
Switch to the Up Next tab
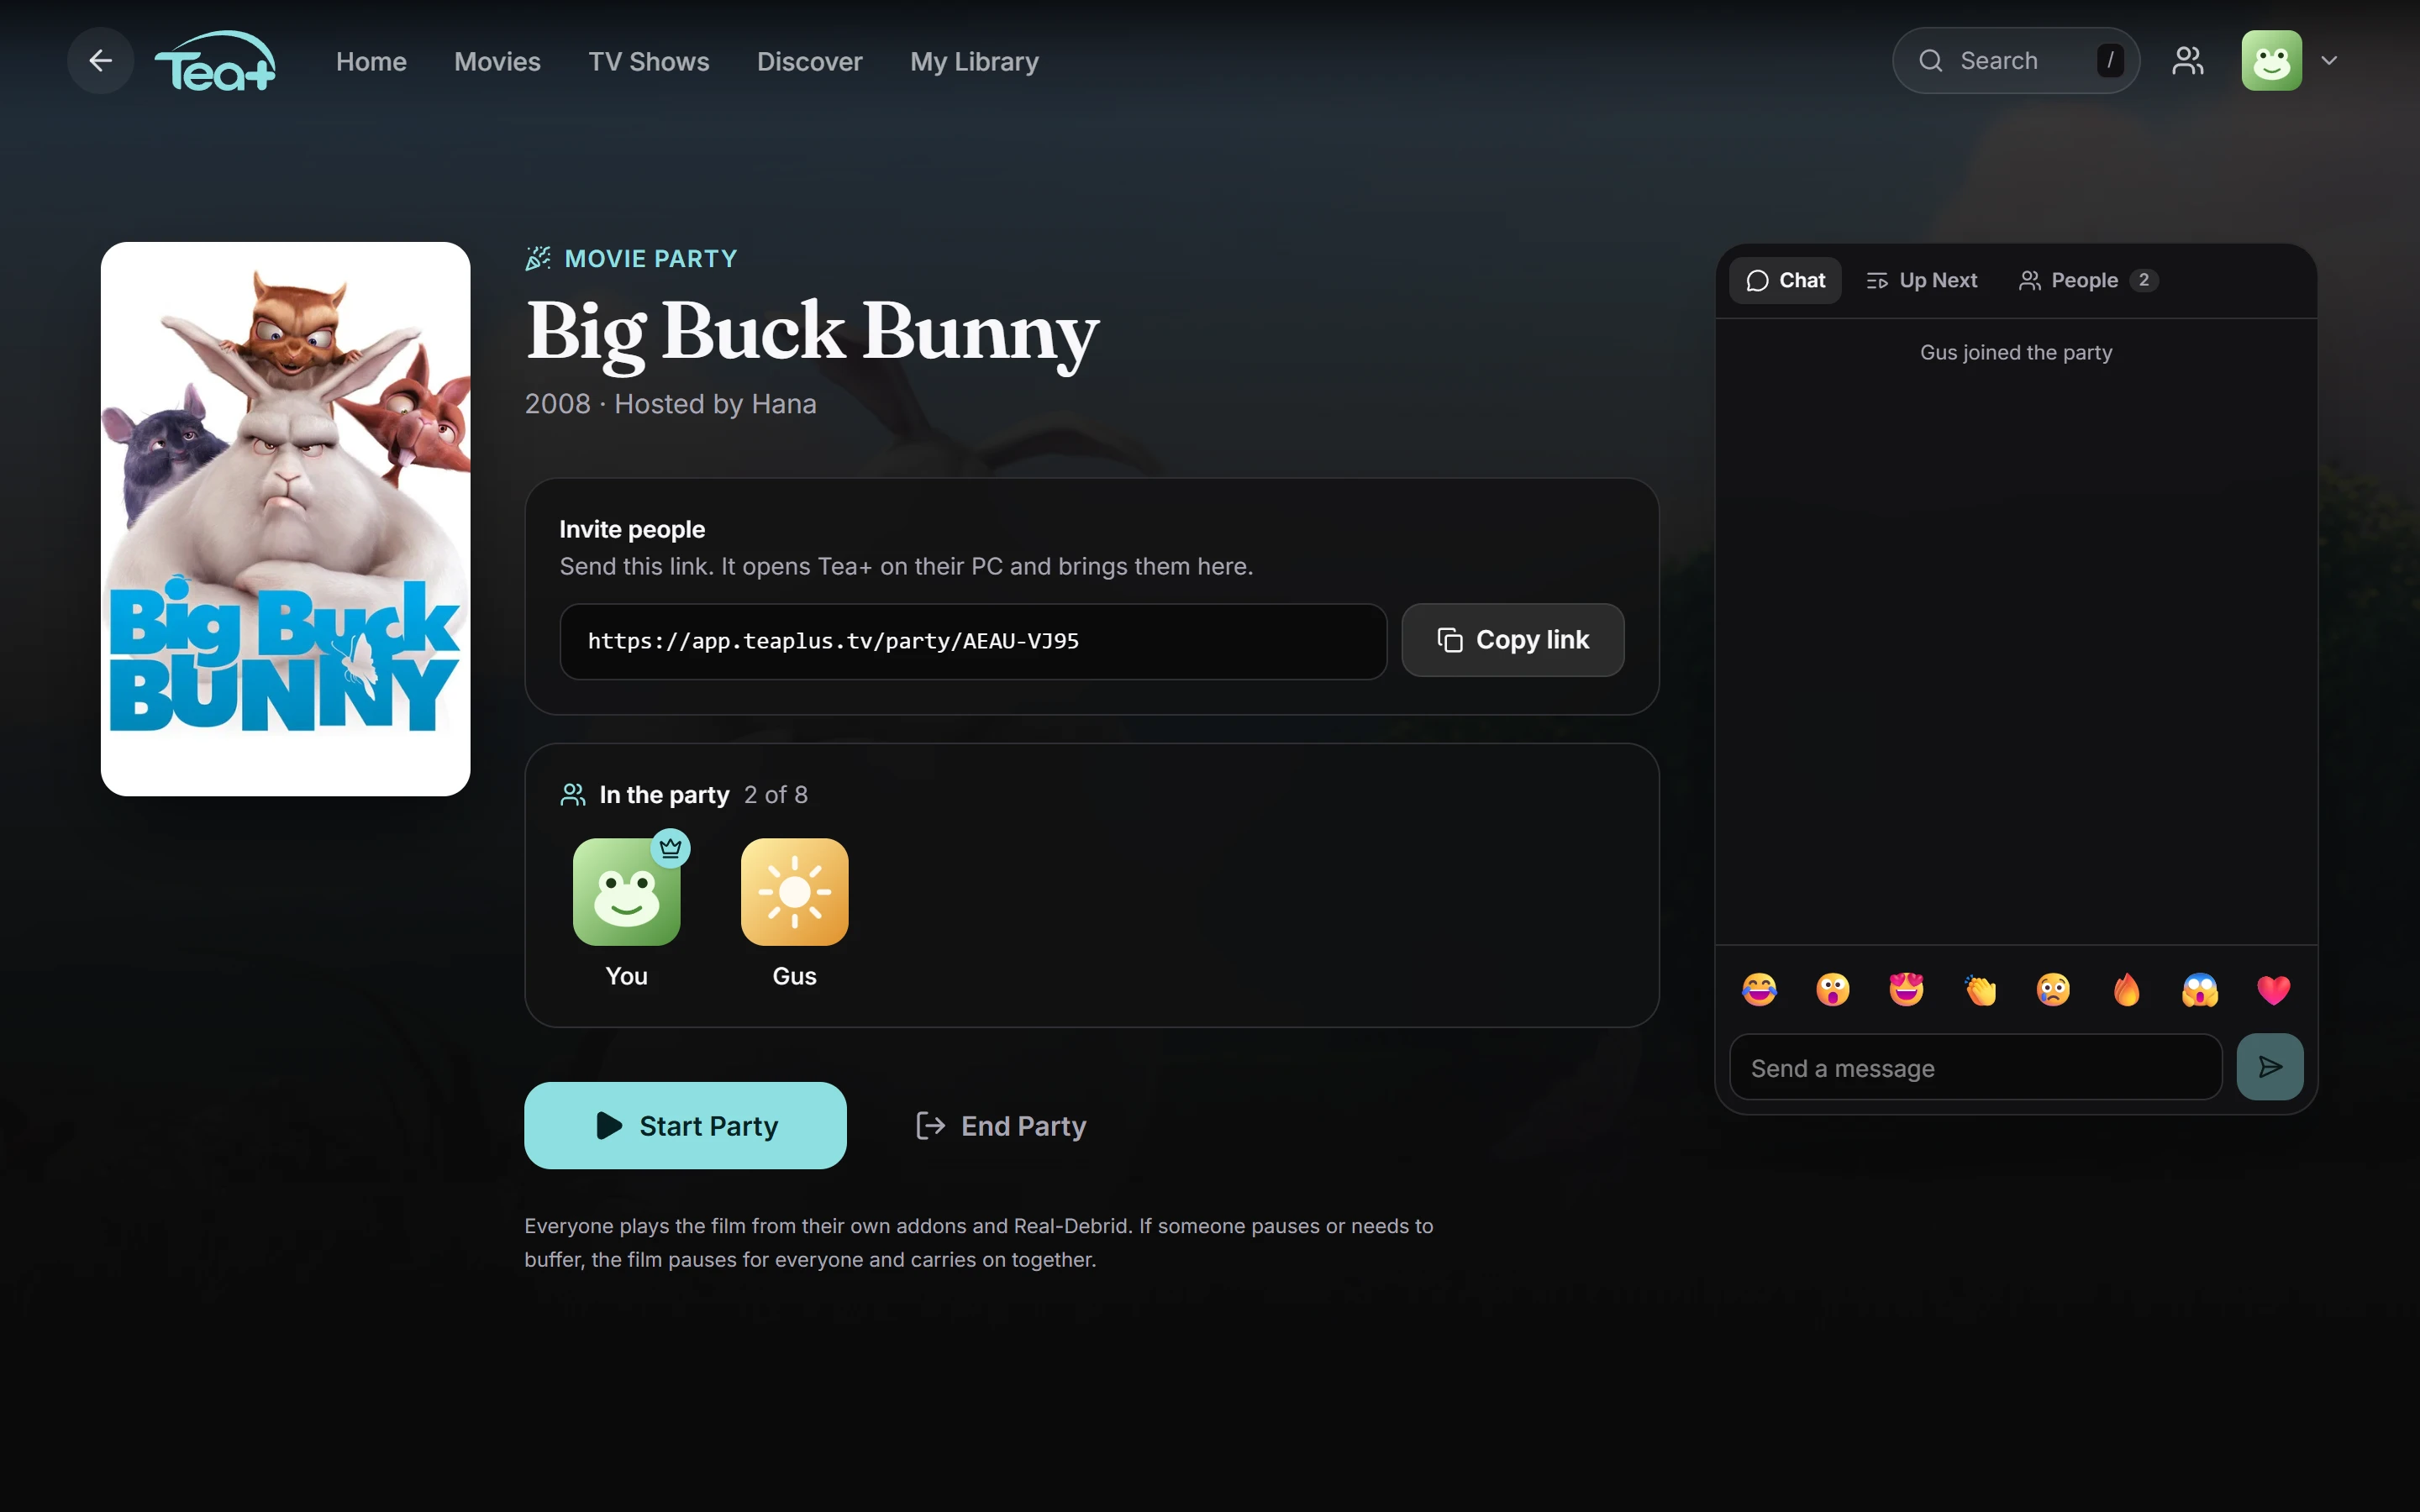tap(1921, 281)
